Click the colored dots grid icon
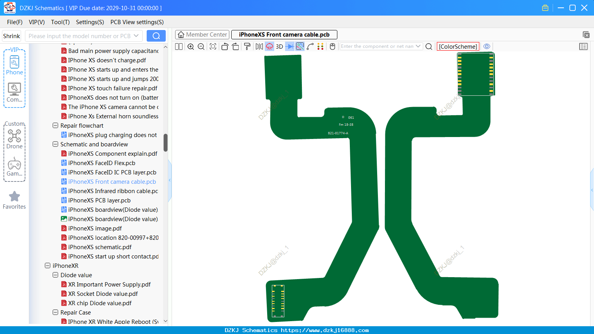This screenshot has height=334, width=594. click(321, 47)
